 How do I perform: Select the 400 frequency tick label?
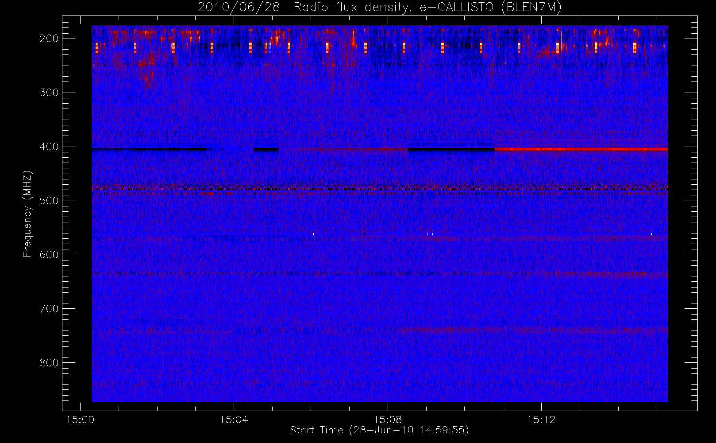click(49, 147)
